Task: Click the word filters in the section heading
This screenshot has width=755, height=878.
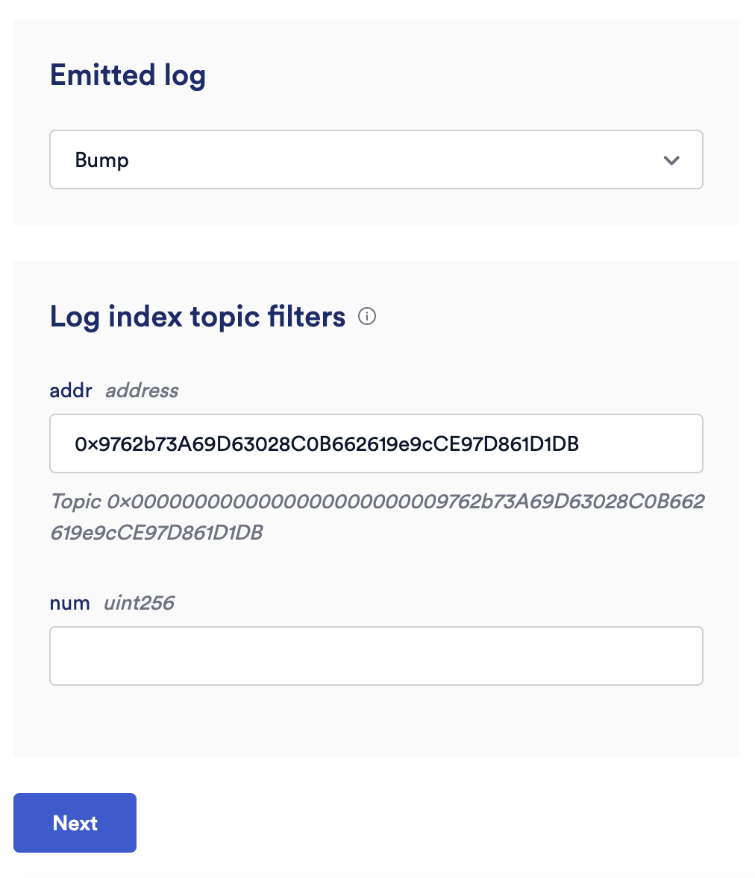Action: pyautogui.click(x=307, y=317)
